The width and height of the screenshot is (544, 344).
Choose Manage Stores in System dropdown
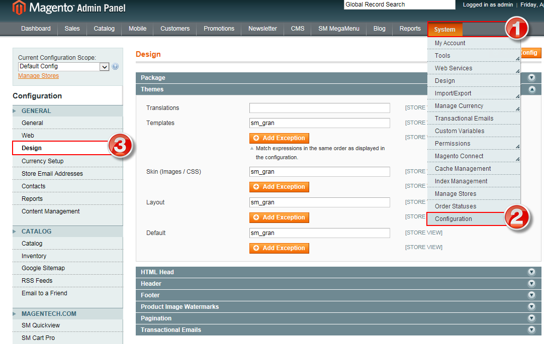pyautogui.click(x=474, y=194)
